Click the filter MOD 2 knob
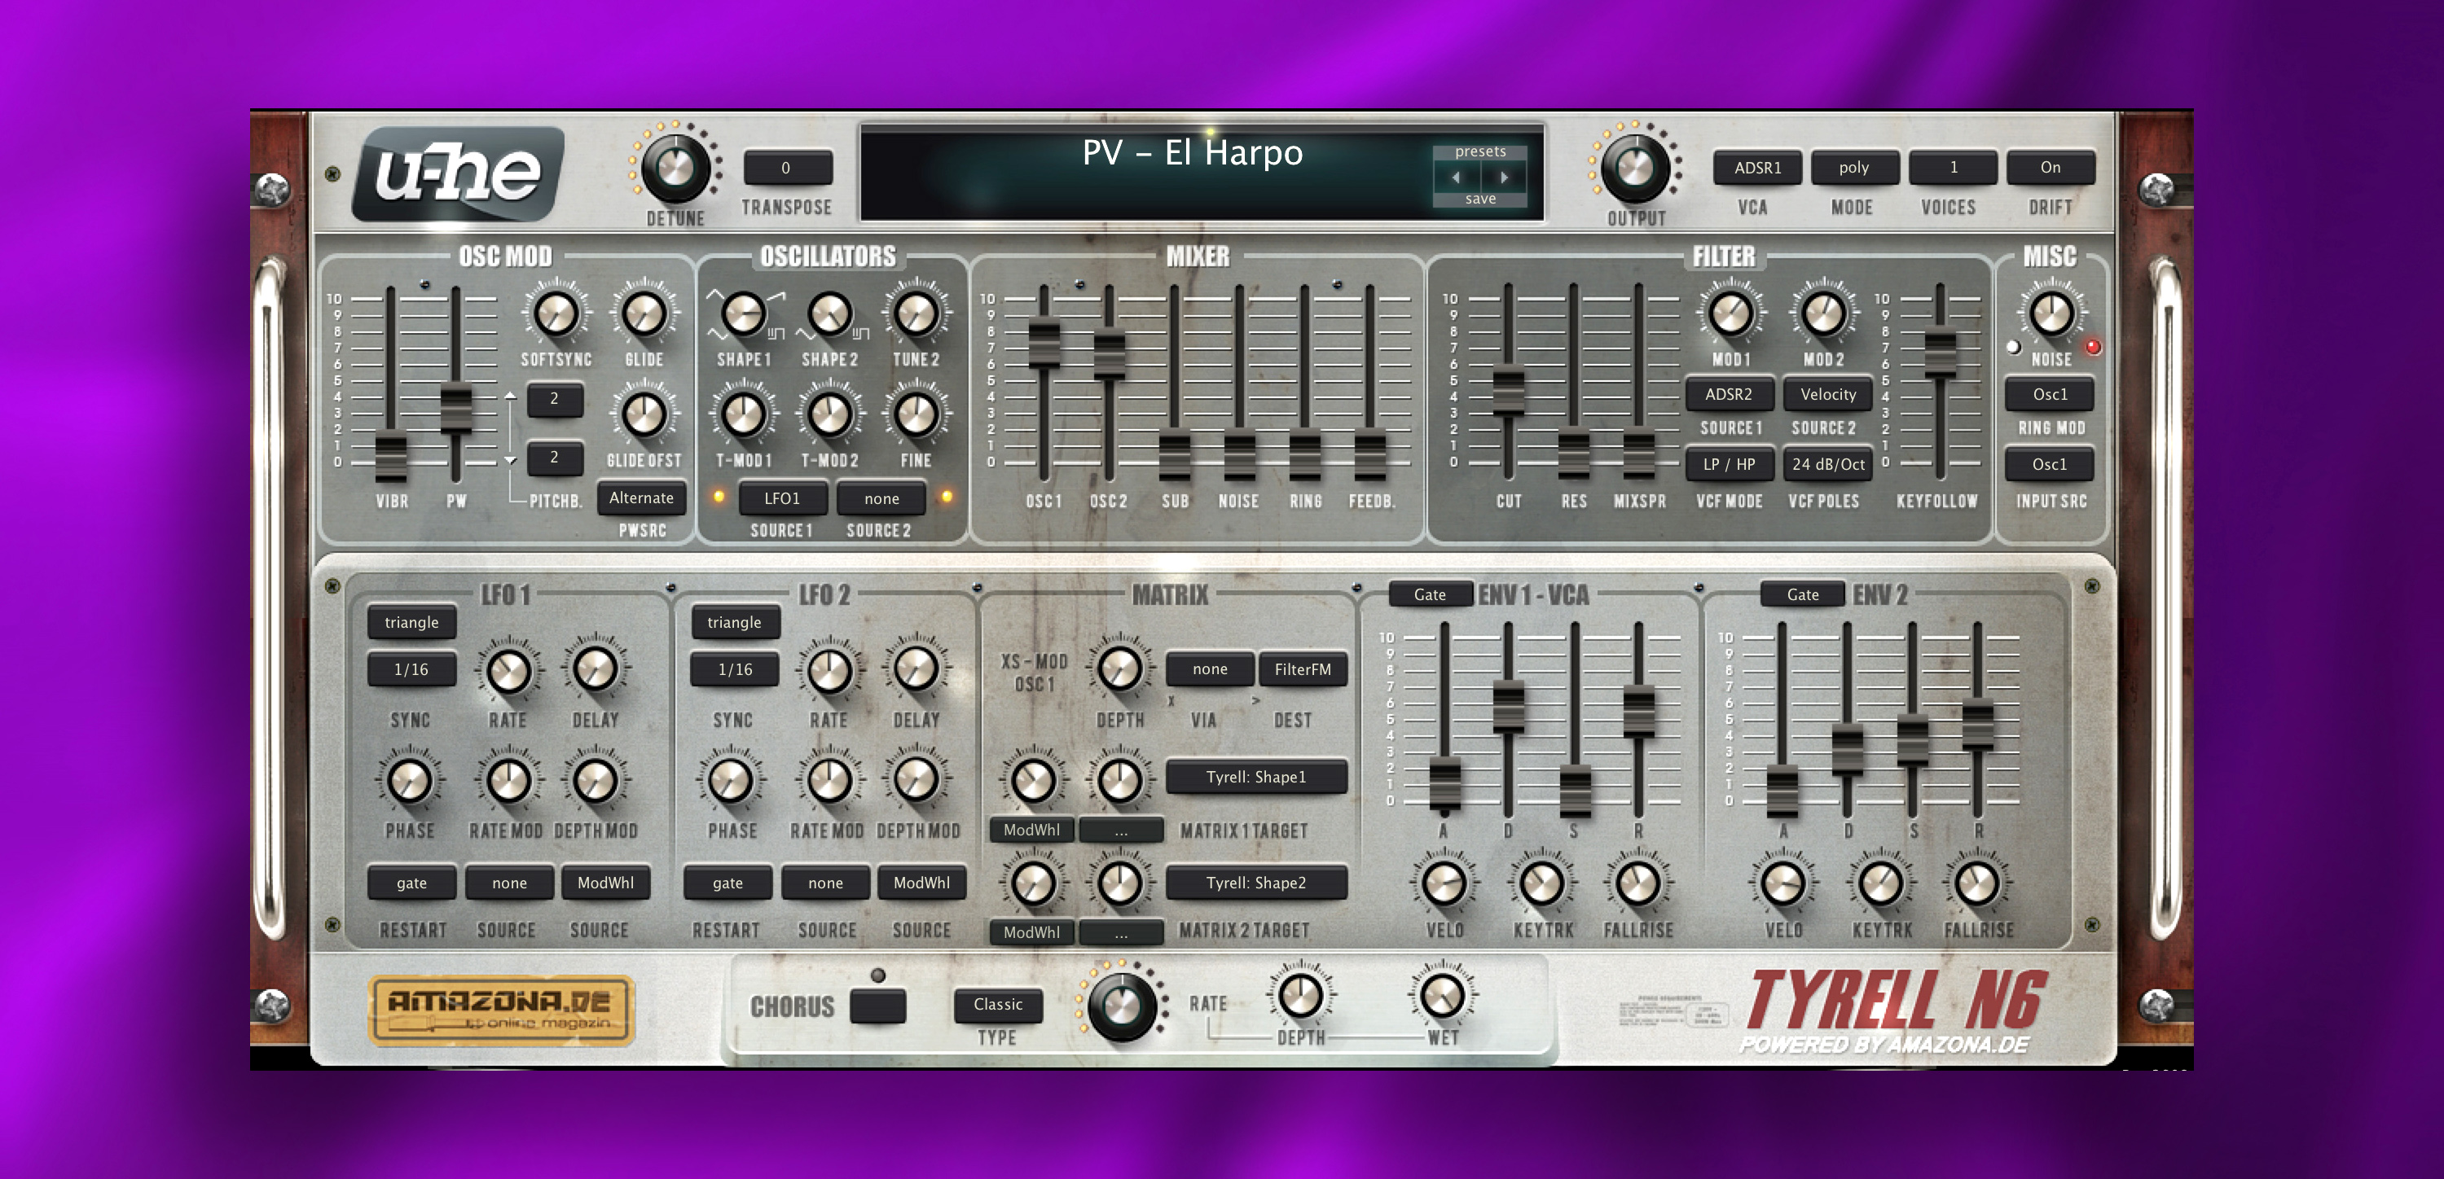The height and width of the screenshot is (1179, 2444). coord(1823,313)
